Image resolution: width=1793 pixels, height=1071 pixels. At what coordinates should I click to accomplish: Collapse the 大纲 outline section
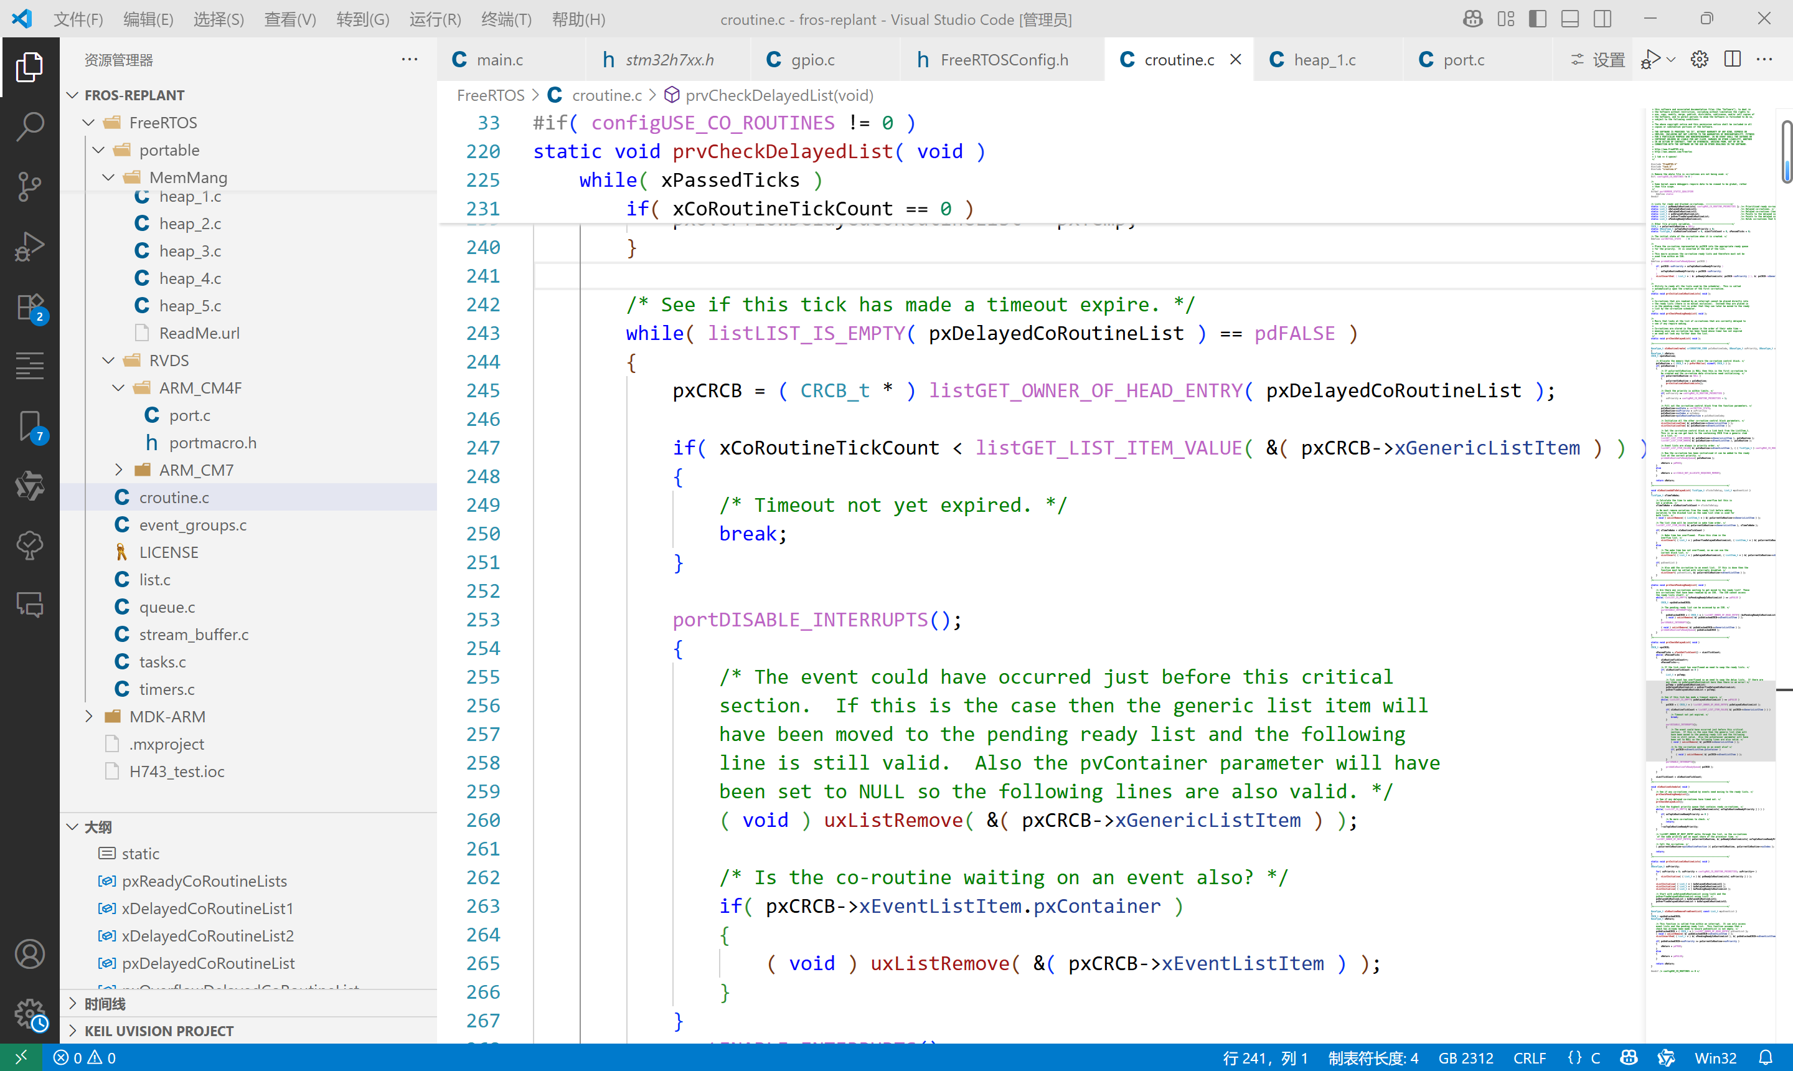(73, 827)
